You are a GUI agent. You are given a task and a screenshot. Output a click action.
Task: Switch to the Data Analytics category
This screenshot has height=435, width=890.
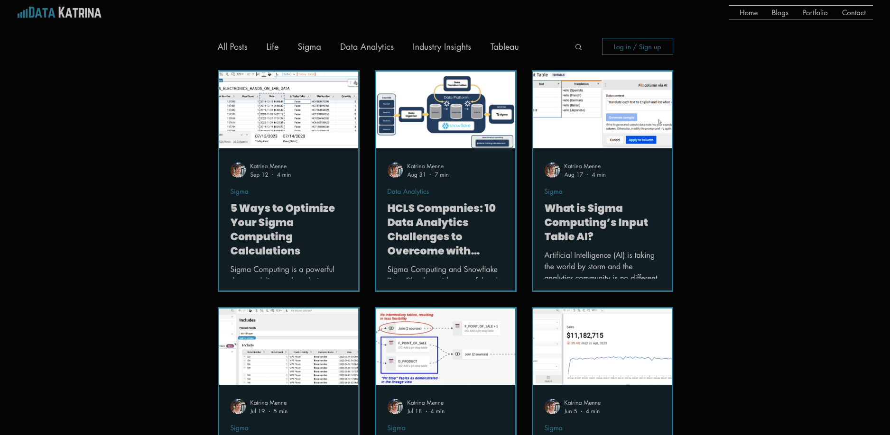[x=366, y=47]
